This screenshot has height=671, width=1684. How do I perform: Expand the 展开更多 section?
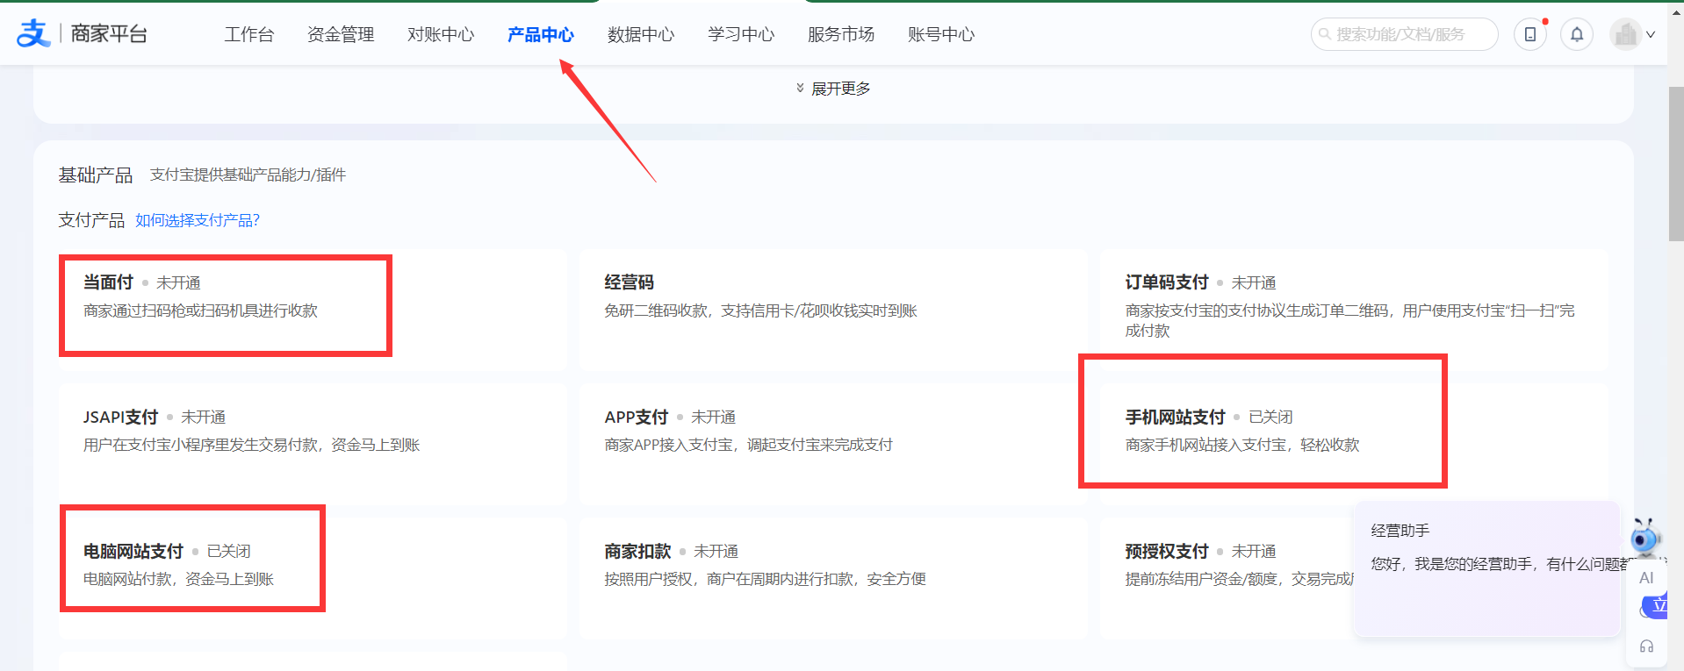click(x=833, y=89)
